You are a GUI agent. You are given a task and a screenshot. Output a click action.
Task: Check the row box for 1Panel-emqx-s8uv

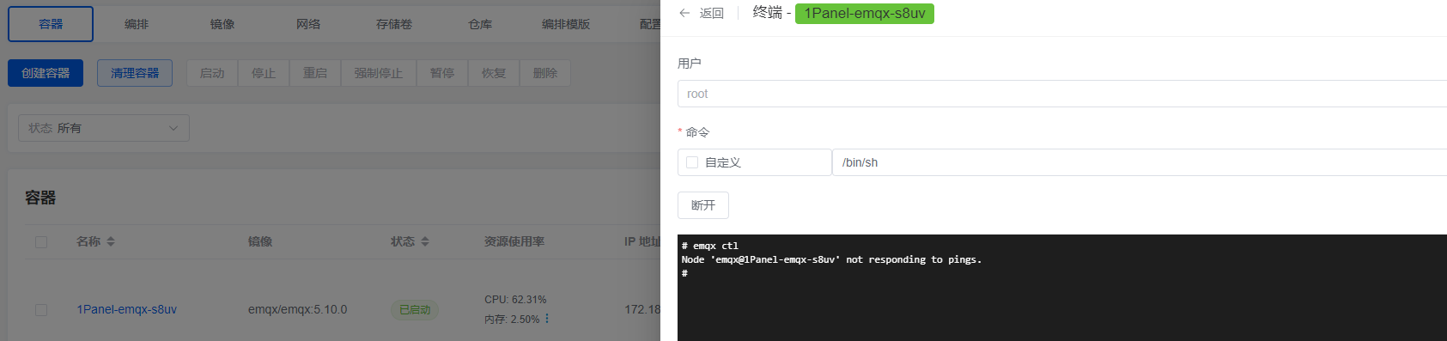pos(41,309)
